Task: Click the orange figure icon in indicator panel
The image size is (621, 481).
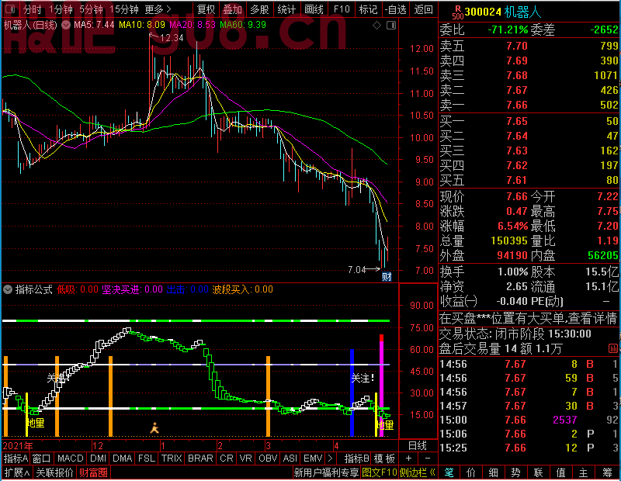Action: (x=154, y=428)
